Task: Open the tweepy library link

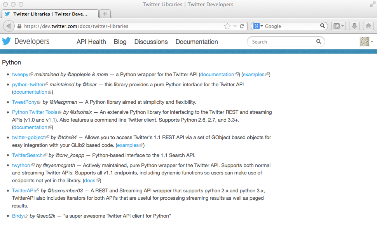Action: point(20,75)
